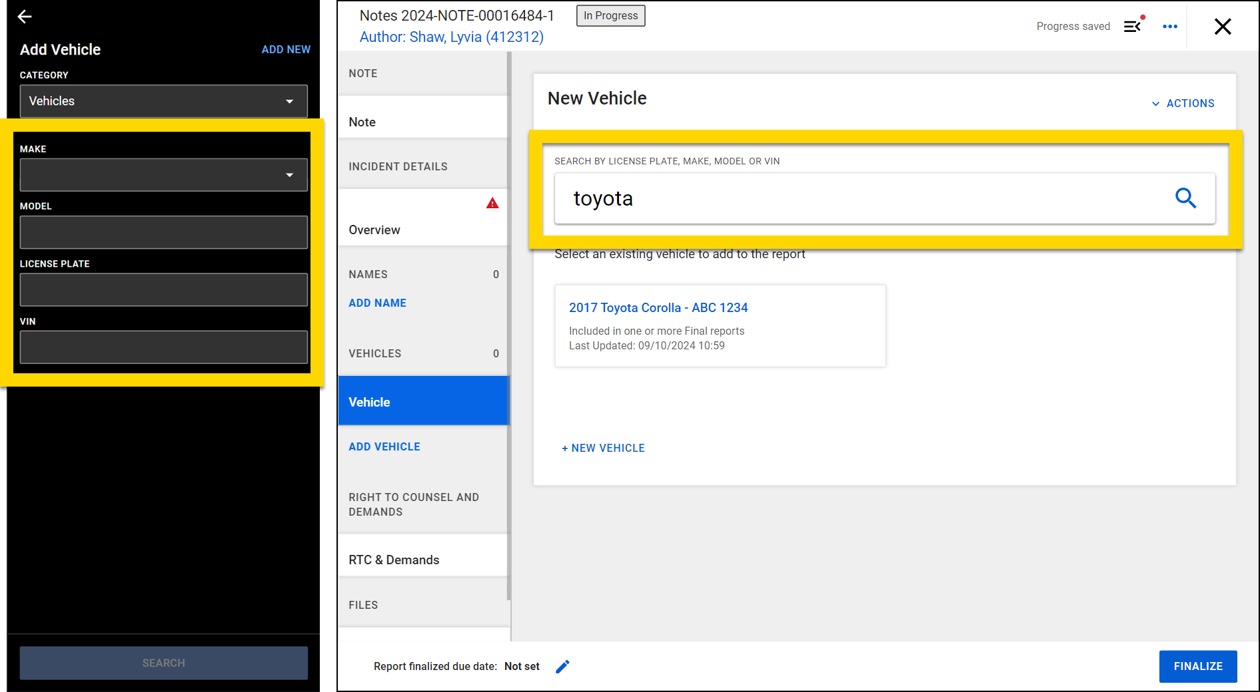Expand the Actions menu
Image resolution: width=1260 pixels, height=692 pixels.
(x=1183, y=104)
